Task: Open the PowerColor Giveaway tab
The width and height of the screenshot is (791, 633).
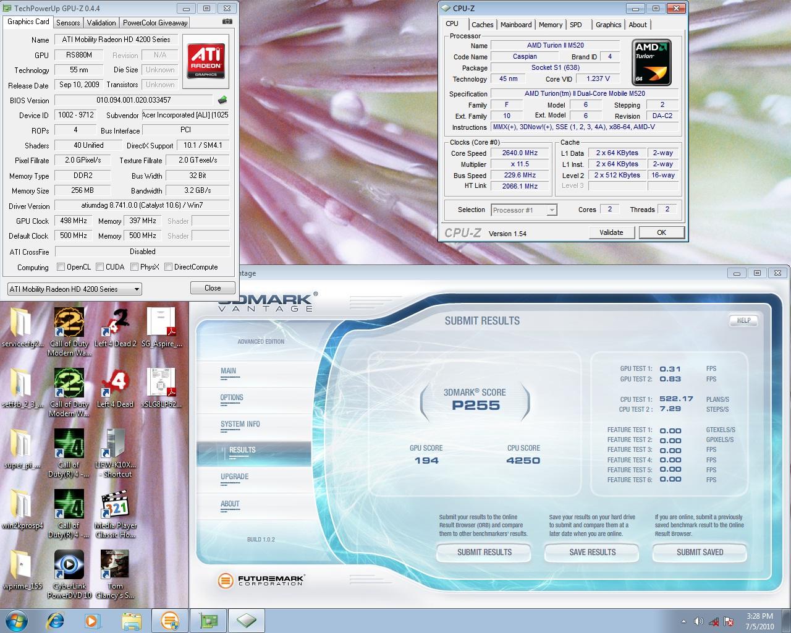Action: coord(155,23)
